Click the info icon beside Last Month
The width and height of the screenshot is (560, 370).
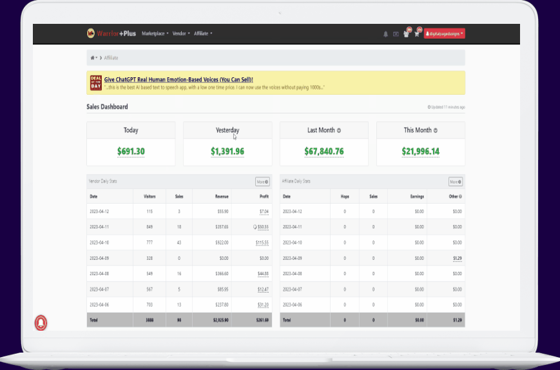tap(339, 130)
